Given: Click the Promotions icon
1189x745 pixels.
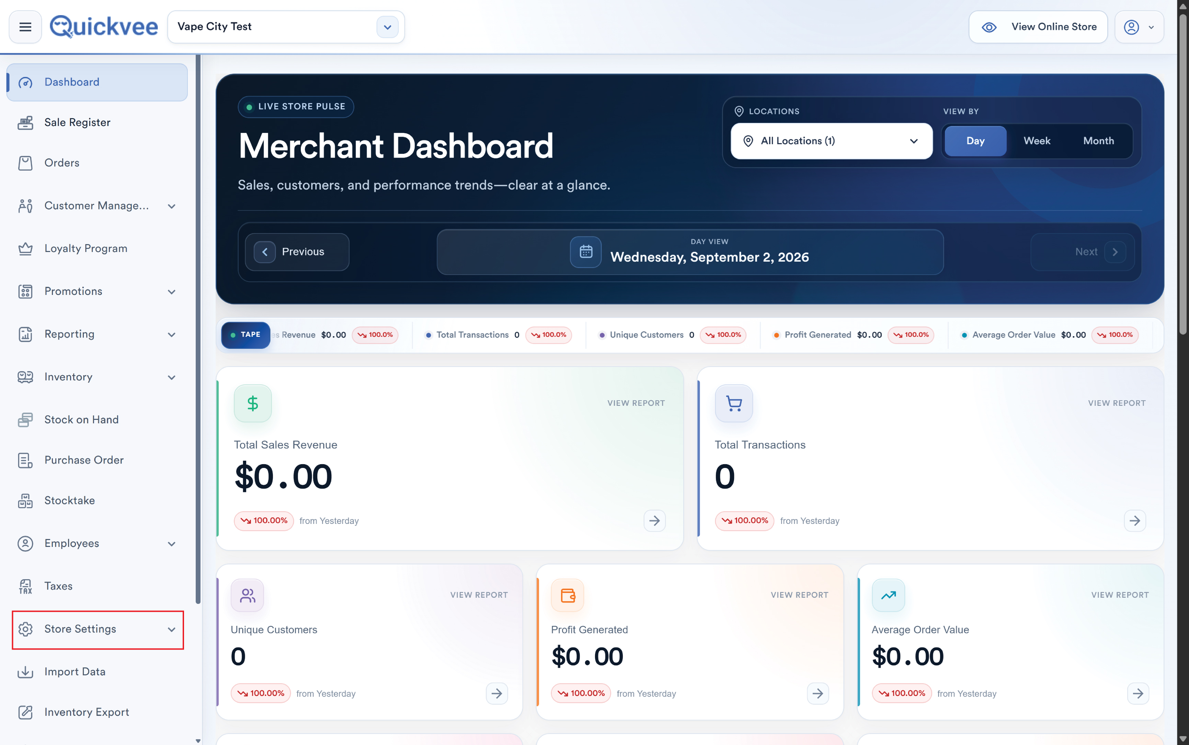Looking at the screenshot, I should coord(25,292).
